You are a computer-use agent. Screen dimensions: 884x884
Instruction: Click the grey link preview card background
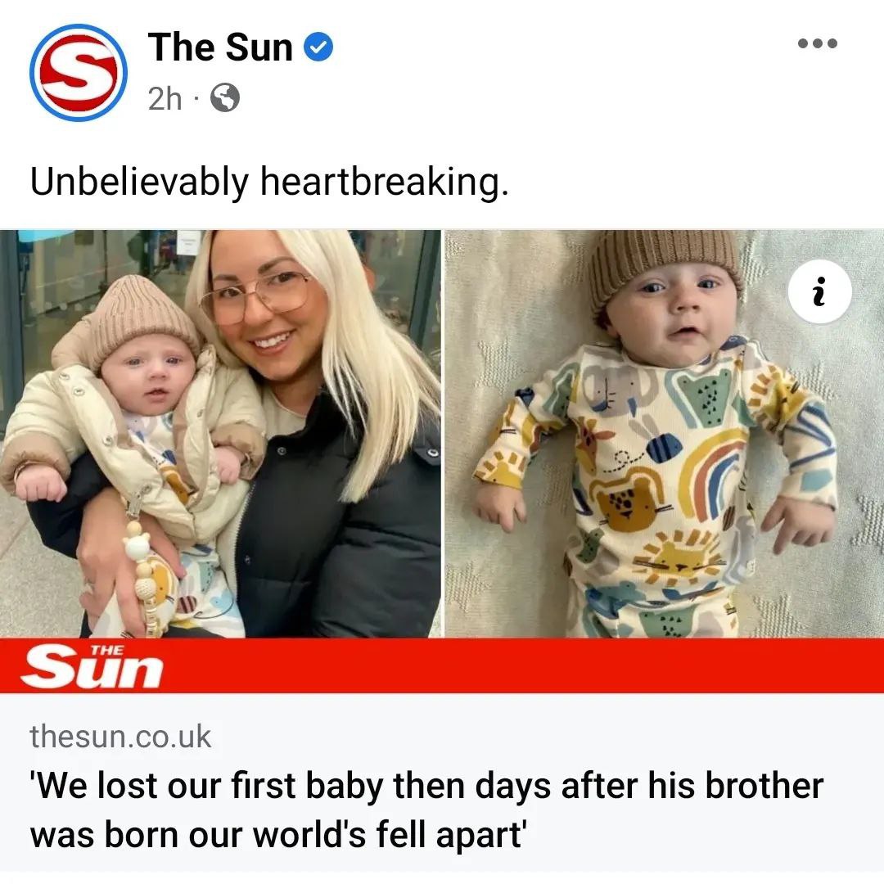(x=442, y=783)
